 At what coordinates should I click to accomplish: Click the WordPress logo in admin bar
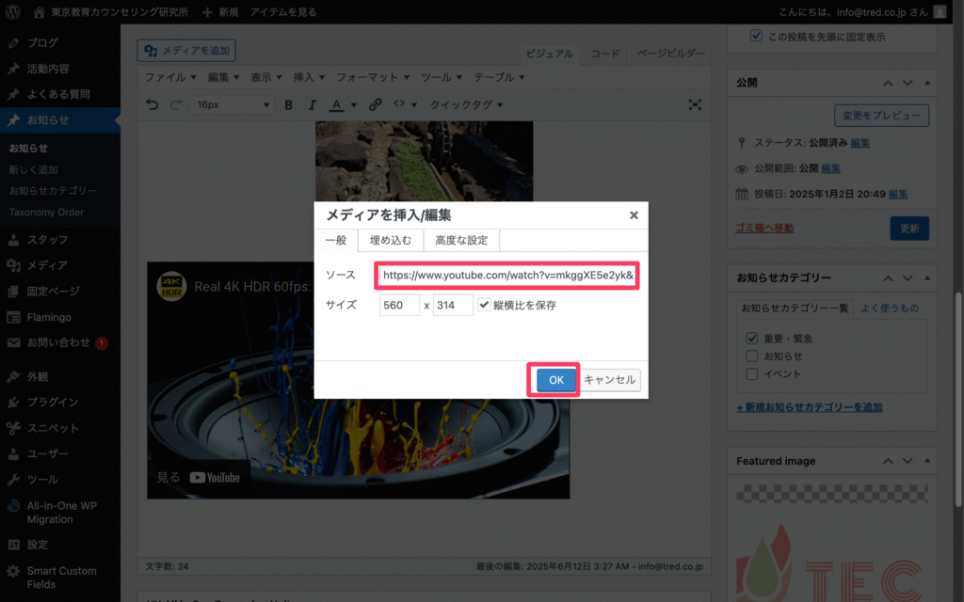(x=12, y=12)
